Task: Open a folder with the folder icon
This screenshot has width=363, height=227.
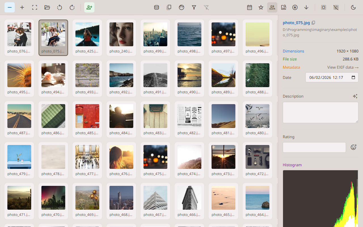Action: coord(47,7)
